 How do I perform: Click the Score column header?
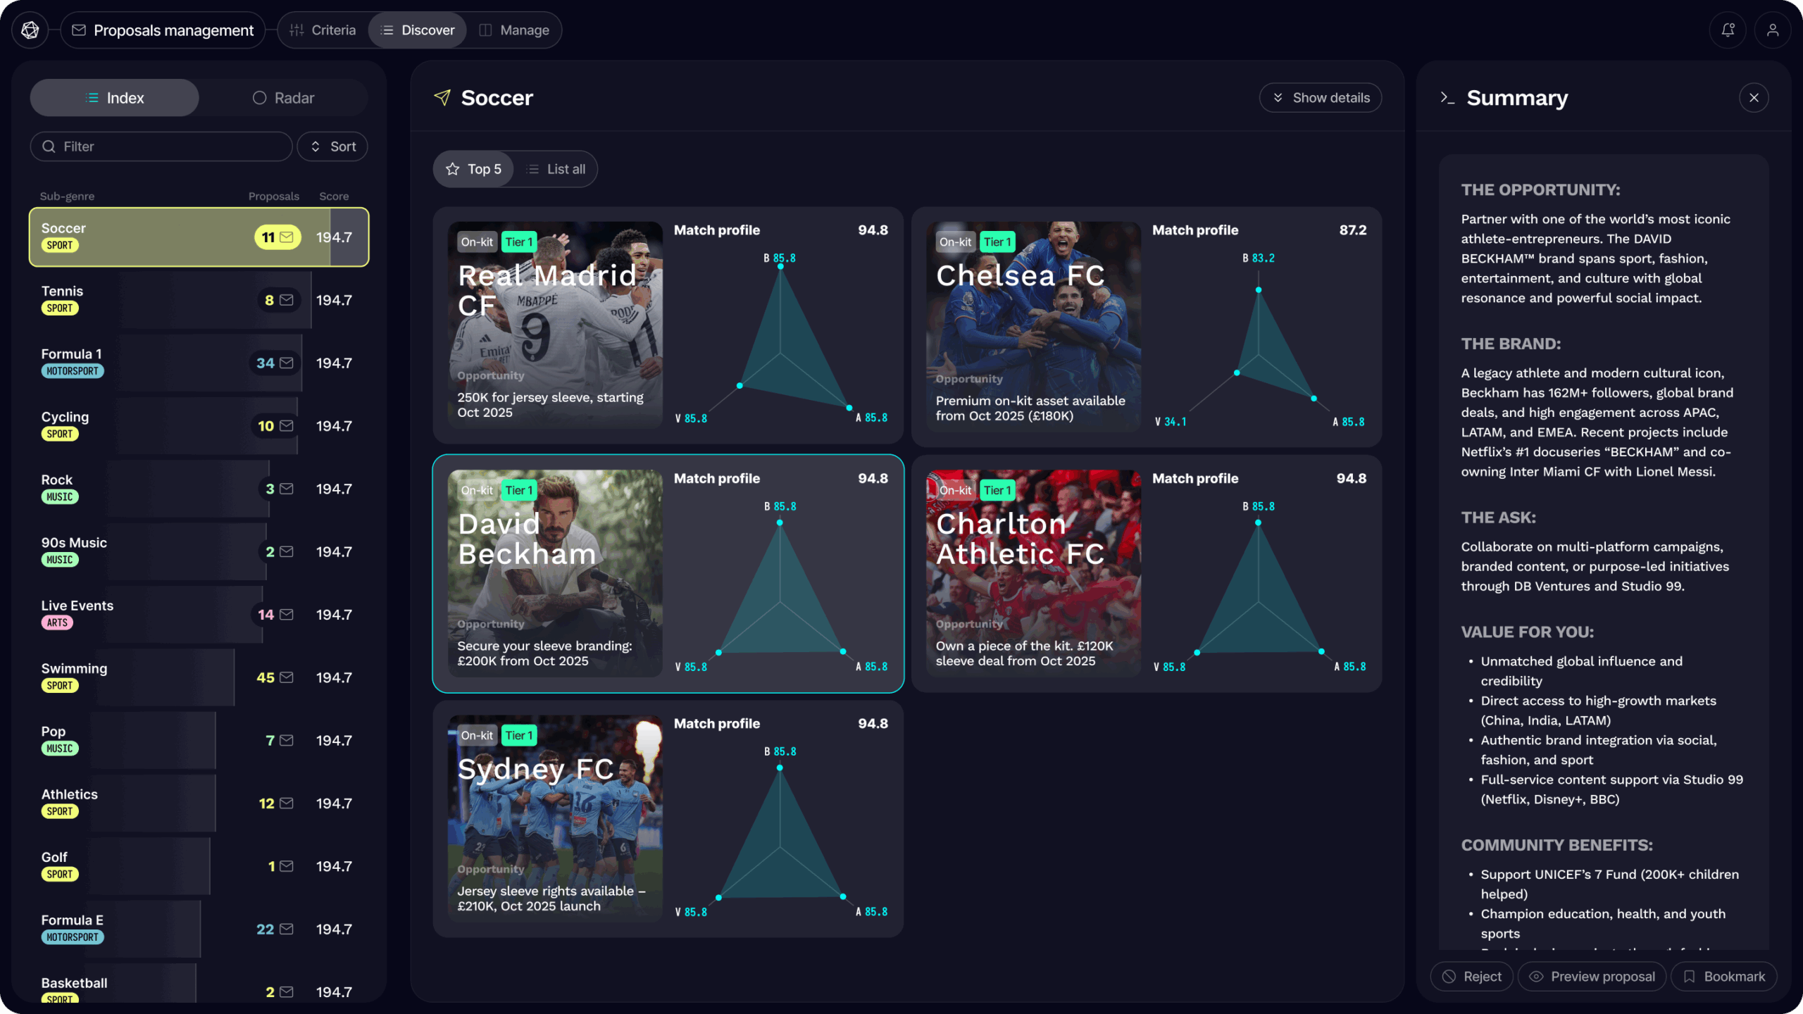[x=334, y=196]
